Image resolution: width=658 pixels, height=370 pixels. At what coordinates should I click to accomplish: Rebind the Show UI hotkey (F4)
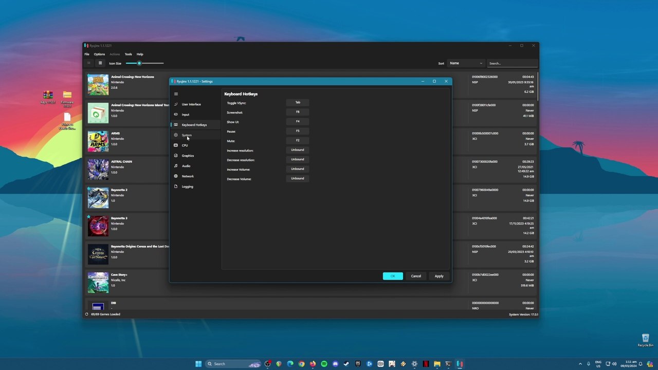298,121
